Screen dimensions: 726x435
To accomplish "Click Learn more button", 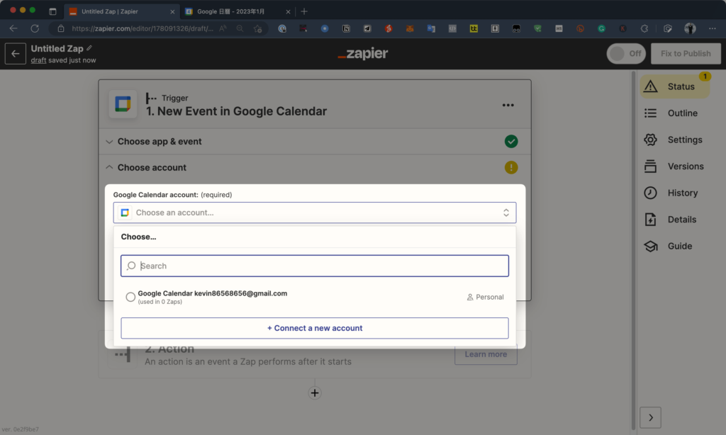I will 486,354.
